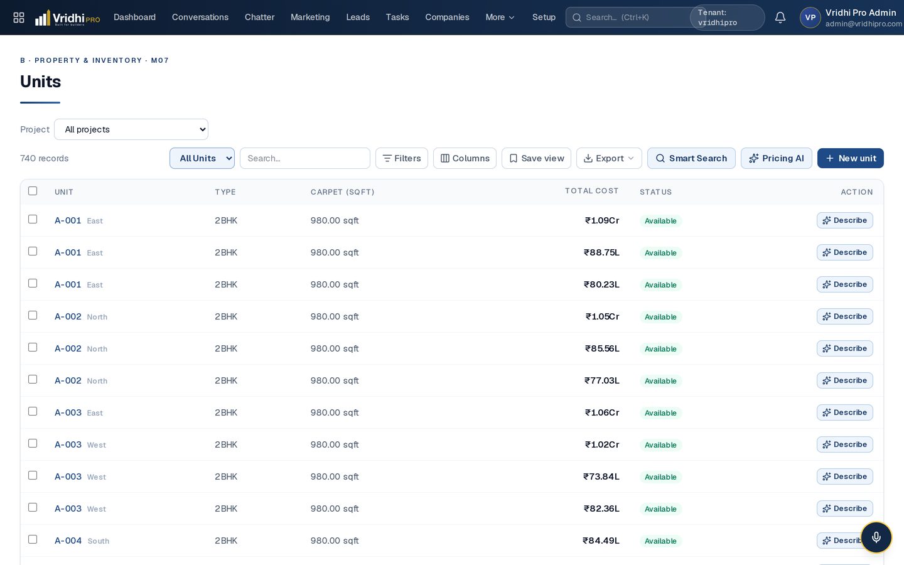The width and height of the screenshot is (904, 565).
Task: Click the New unit button
Action: click(851, 158)
